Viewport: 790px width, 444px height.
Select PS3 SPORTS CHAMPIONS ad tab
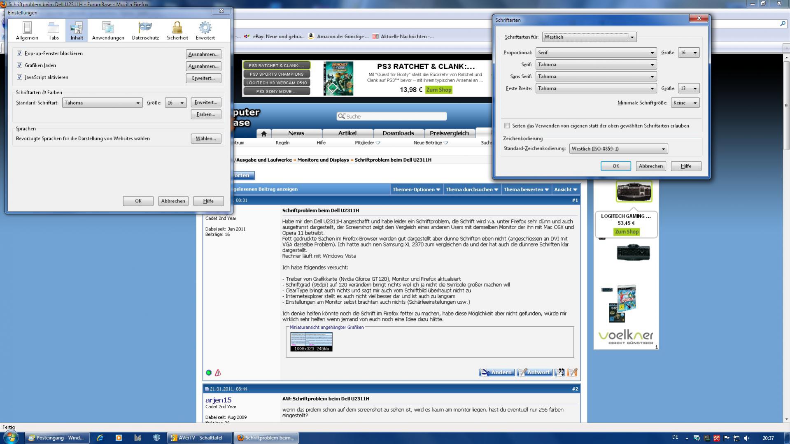pyautogui.click(x=276, y=74)
